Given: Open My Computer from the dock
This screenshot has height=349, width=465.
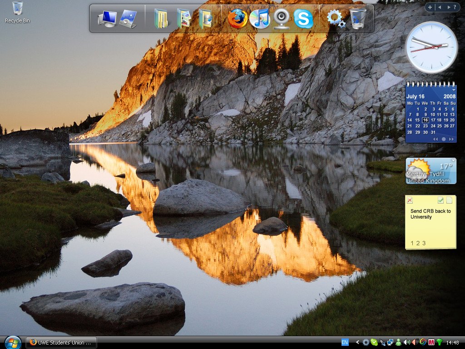Looking at the screenshot, I should click(107, 19).
